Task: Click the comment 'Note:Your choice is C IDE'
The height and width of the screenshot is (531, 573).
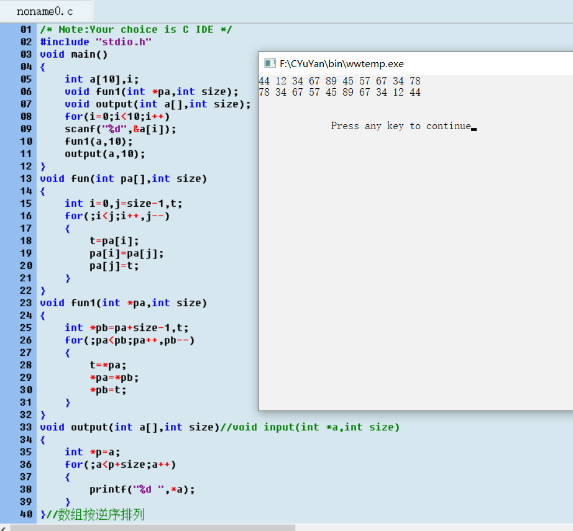Action: pyautogui.click(x=136, y=30)
